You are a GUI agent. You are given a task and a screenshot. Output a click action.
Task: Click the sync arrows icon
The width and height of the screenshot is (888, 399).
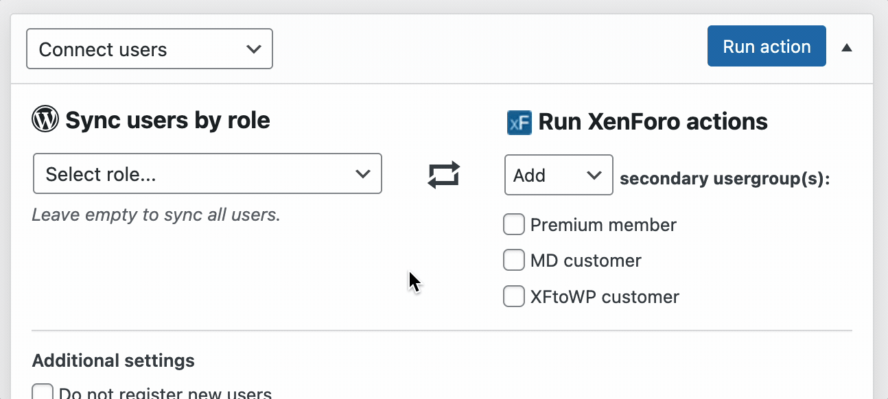[x=443, y=176]
